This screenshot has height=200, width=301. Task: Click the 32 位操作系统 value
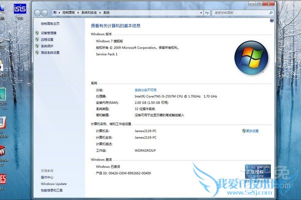(x=145, y=109)
